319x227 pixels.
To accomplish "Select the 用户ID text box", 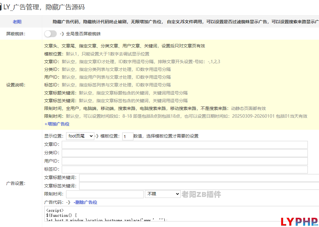I will point(185,161).
